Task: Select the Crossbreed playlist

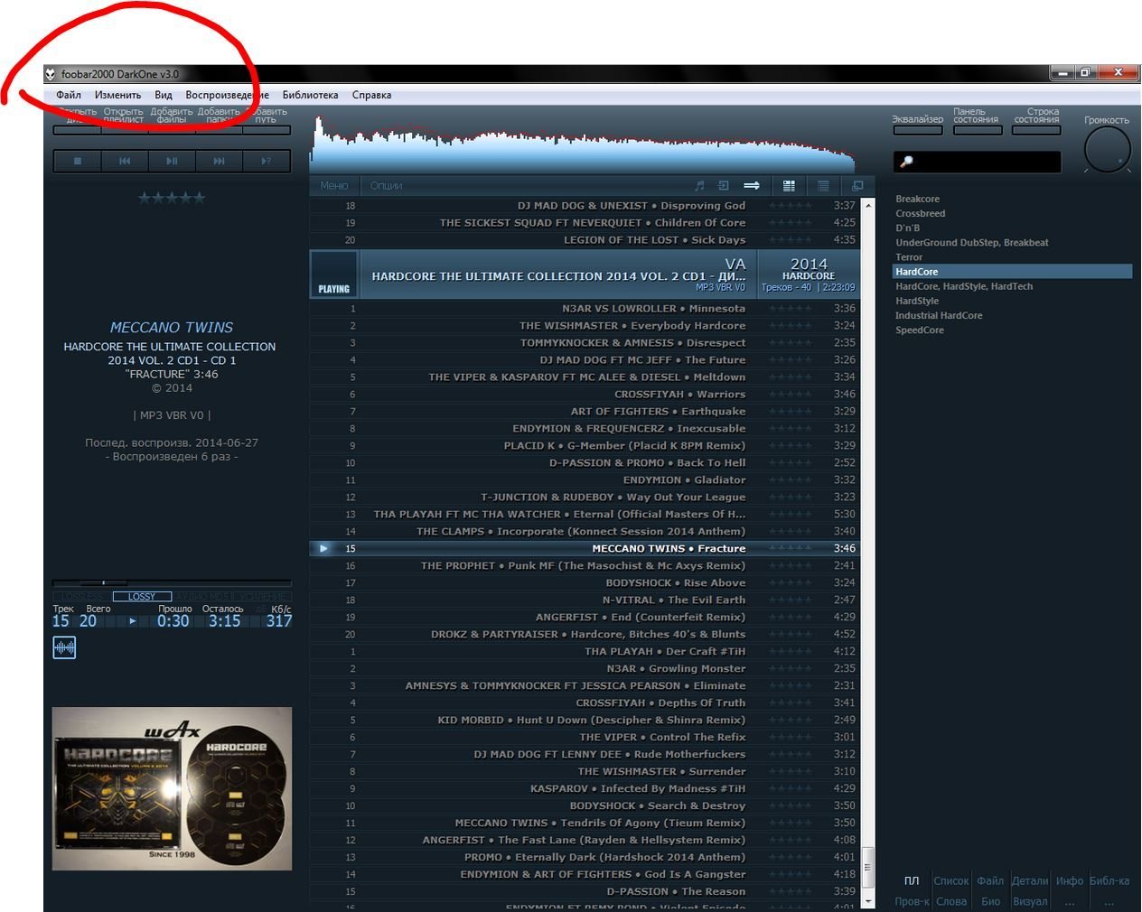Action: click(920, 213)
